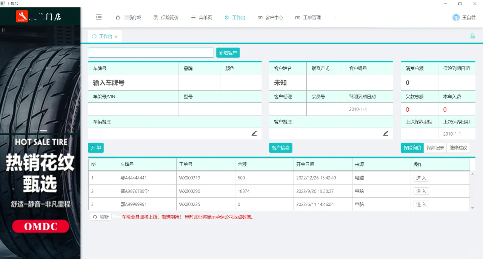
Task: Click the 输入车牌号 plate number field
Action: (x=133, y=83)
